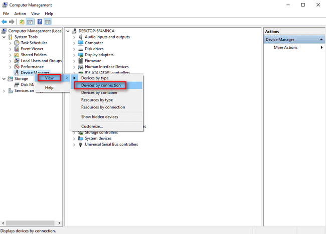Click the Local Users and Groups icon
The image size is (326, 234).
coord(17,61)
